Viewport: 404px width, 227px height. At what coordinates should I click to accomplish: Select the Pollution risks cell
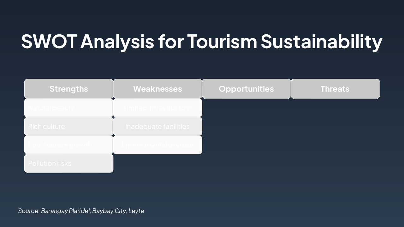(x=68, y=163)
